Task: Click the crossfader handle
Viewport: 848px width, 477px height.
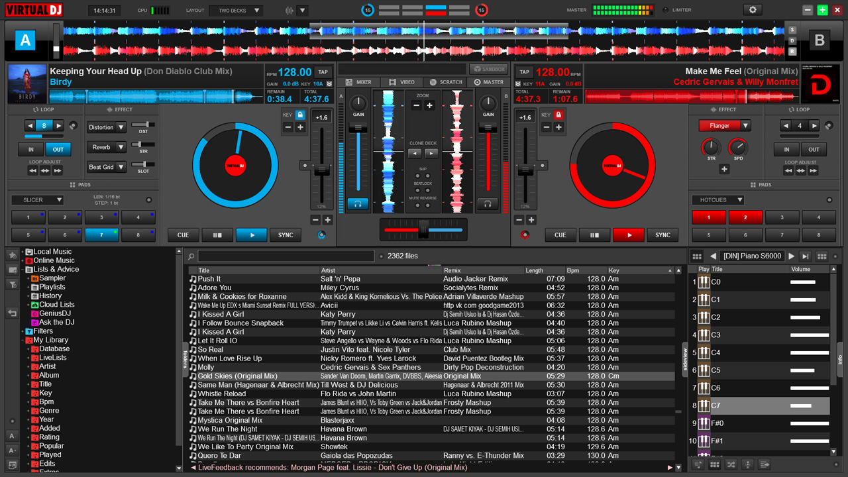Action: click(x=424, y=229)
